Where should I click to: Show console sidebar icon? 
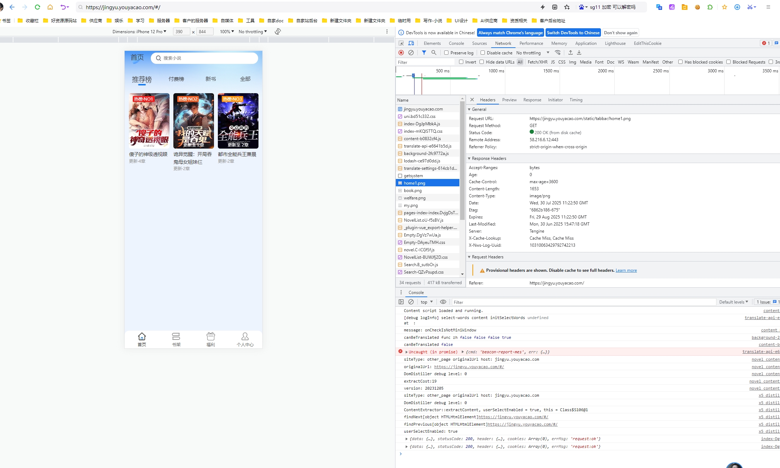[x=401, y=302]
